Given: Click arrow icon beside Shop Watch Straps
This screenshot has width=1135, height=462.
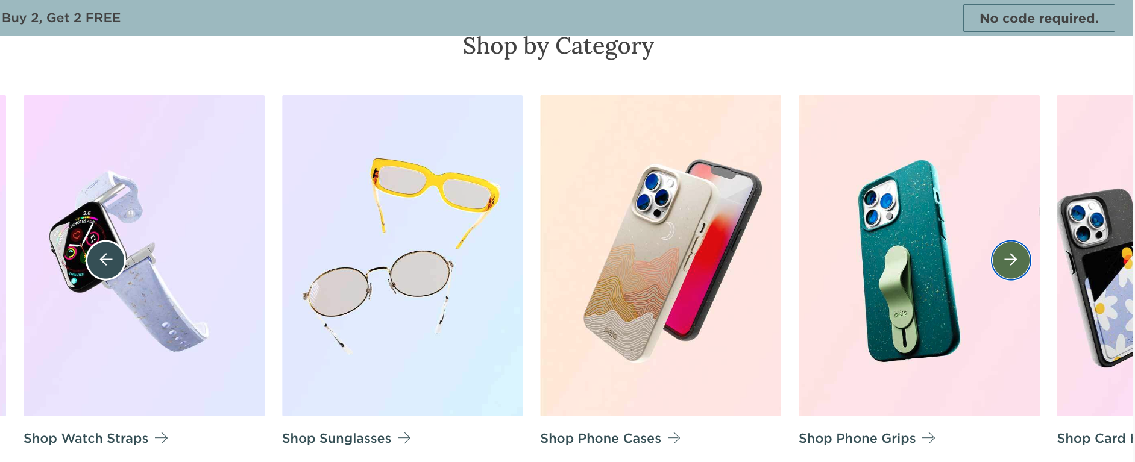Looking at the screenshot, I should click(x=162, y=438).
